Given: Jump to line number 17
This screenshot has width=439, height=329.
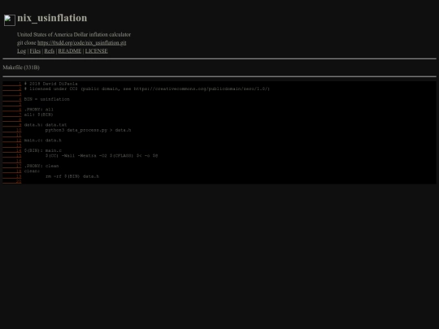Looking at the screenshot, I should point(12,166).
